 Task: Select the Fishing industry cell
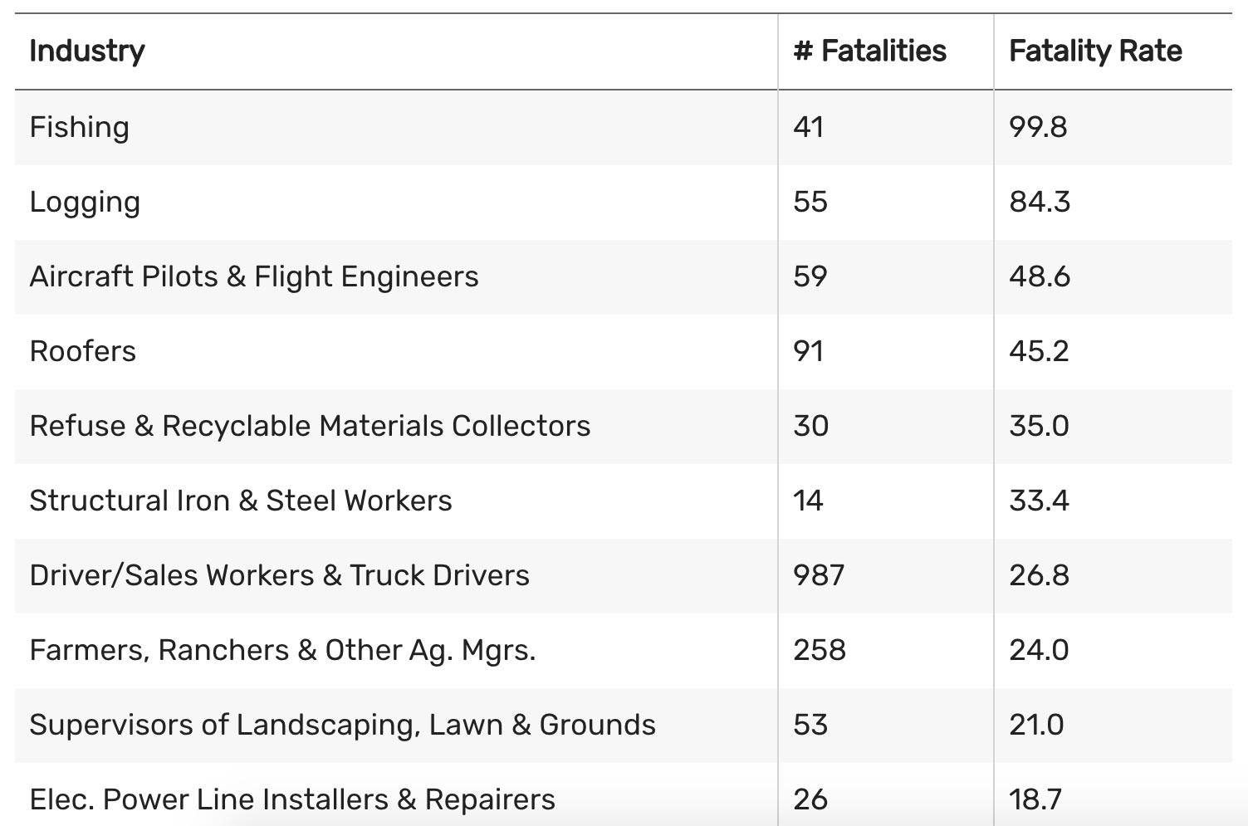[x=80, y=127]
